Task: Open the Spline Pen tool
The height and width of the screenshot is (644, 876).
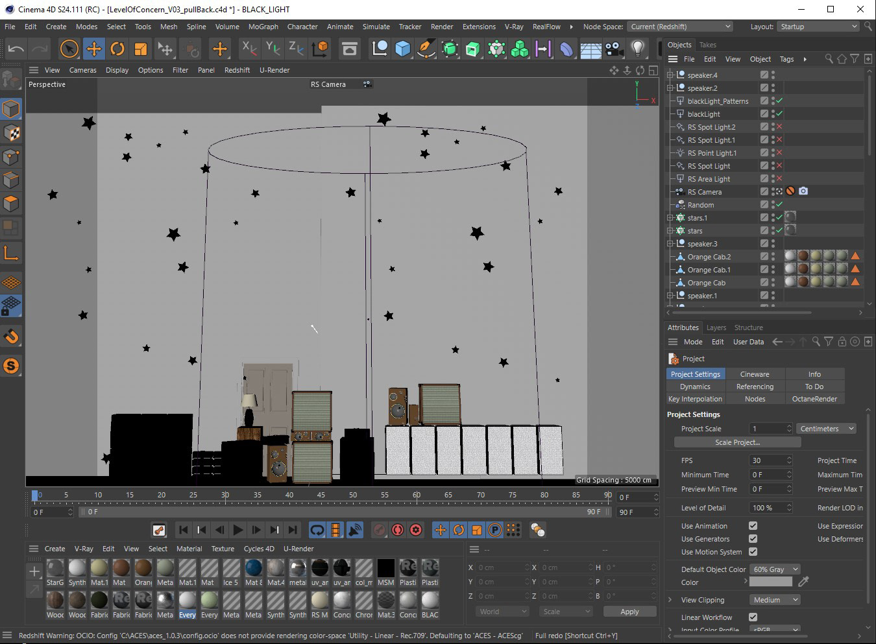Action: pos(426,49)
